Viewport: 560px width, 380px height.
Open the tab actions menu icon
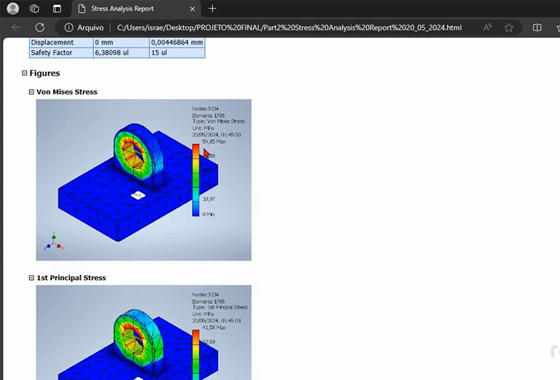click(x=57, y=9)
